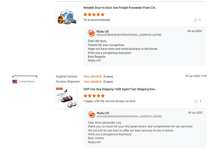Viewport: 218px width, 163px height.
Task: Like the "Yo la recommended" review thumbs-up
Action: [195, 20]
